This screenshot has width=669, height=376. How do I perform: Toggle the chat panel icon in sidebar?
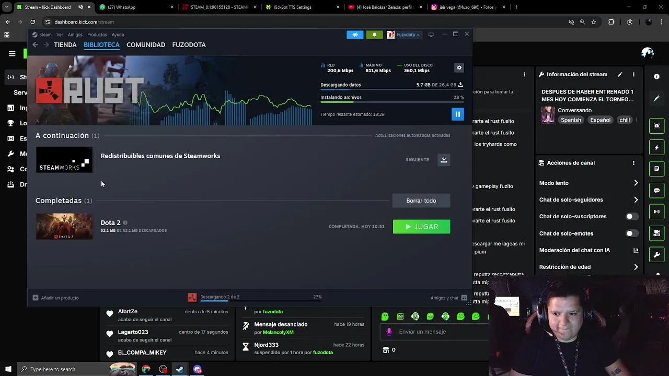click(x=657, y=191)
